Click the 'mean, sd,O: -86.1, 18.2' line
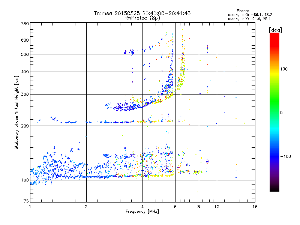This screenshot has width=300, height=225. point(250,15)
